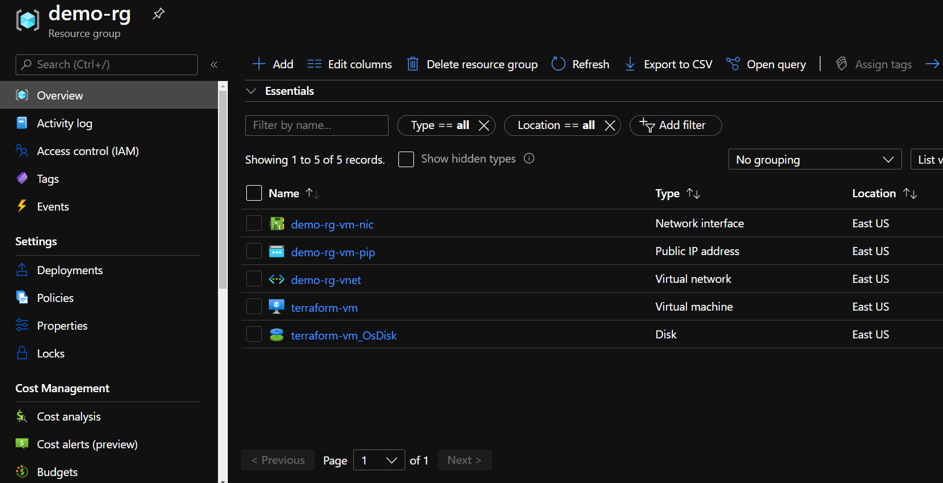943x483 pixels.
Task: Click the info icon beside Show hidden types
Action: [x=529, y=158]
